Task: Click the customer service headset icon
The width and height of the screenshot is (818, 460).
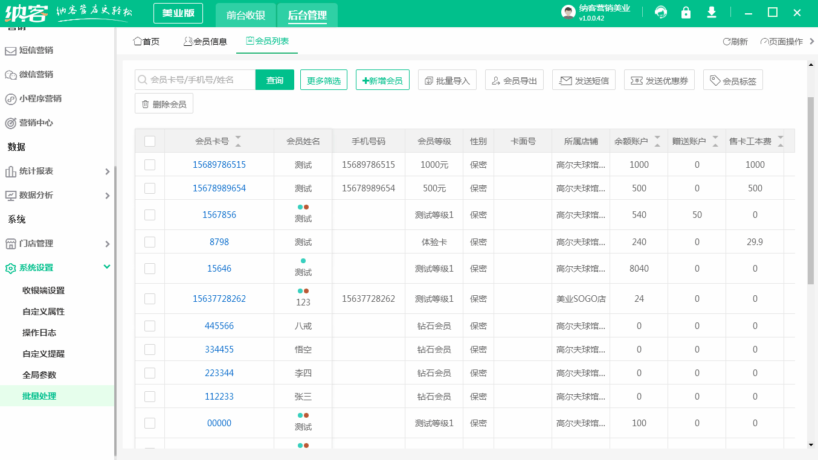Action: pos(660,12)
